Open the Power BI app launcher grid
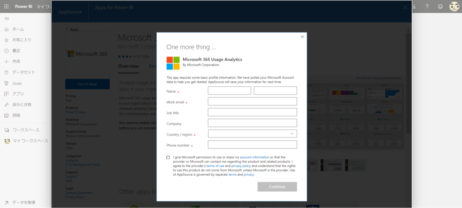Image resolution: width=462 pixels, height=208 pixels. [x=6, y=7]
